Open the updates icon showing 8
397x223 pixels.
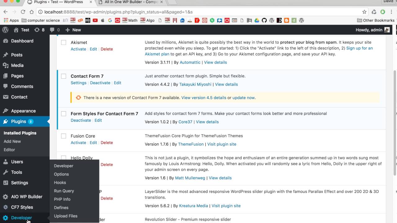[x=39, y=30]
